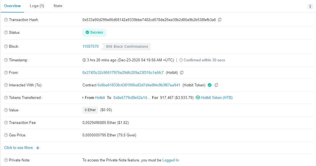The width and height of the screenshot is (316, 166).
Task: Open the vertical three-dot options menu
Action: coord(310,6)
